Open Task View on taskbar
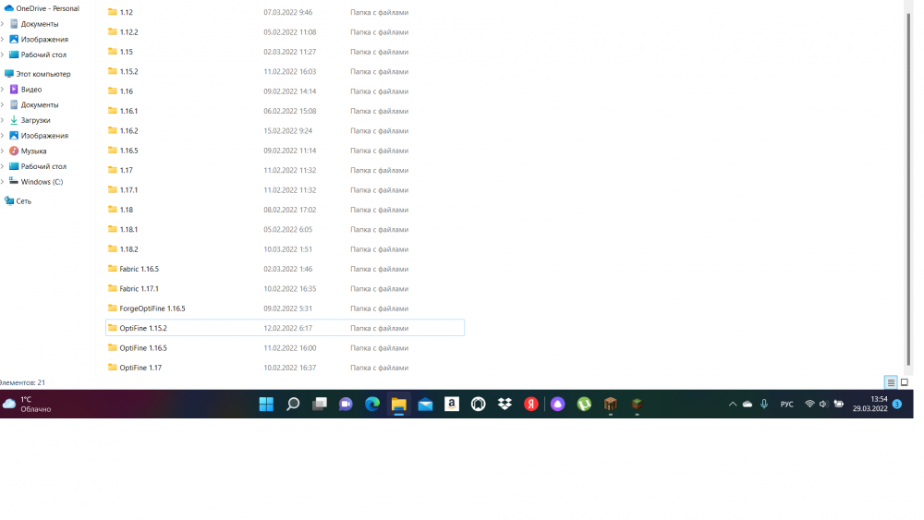 coord(320,404)
